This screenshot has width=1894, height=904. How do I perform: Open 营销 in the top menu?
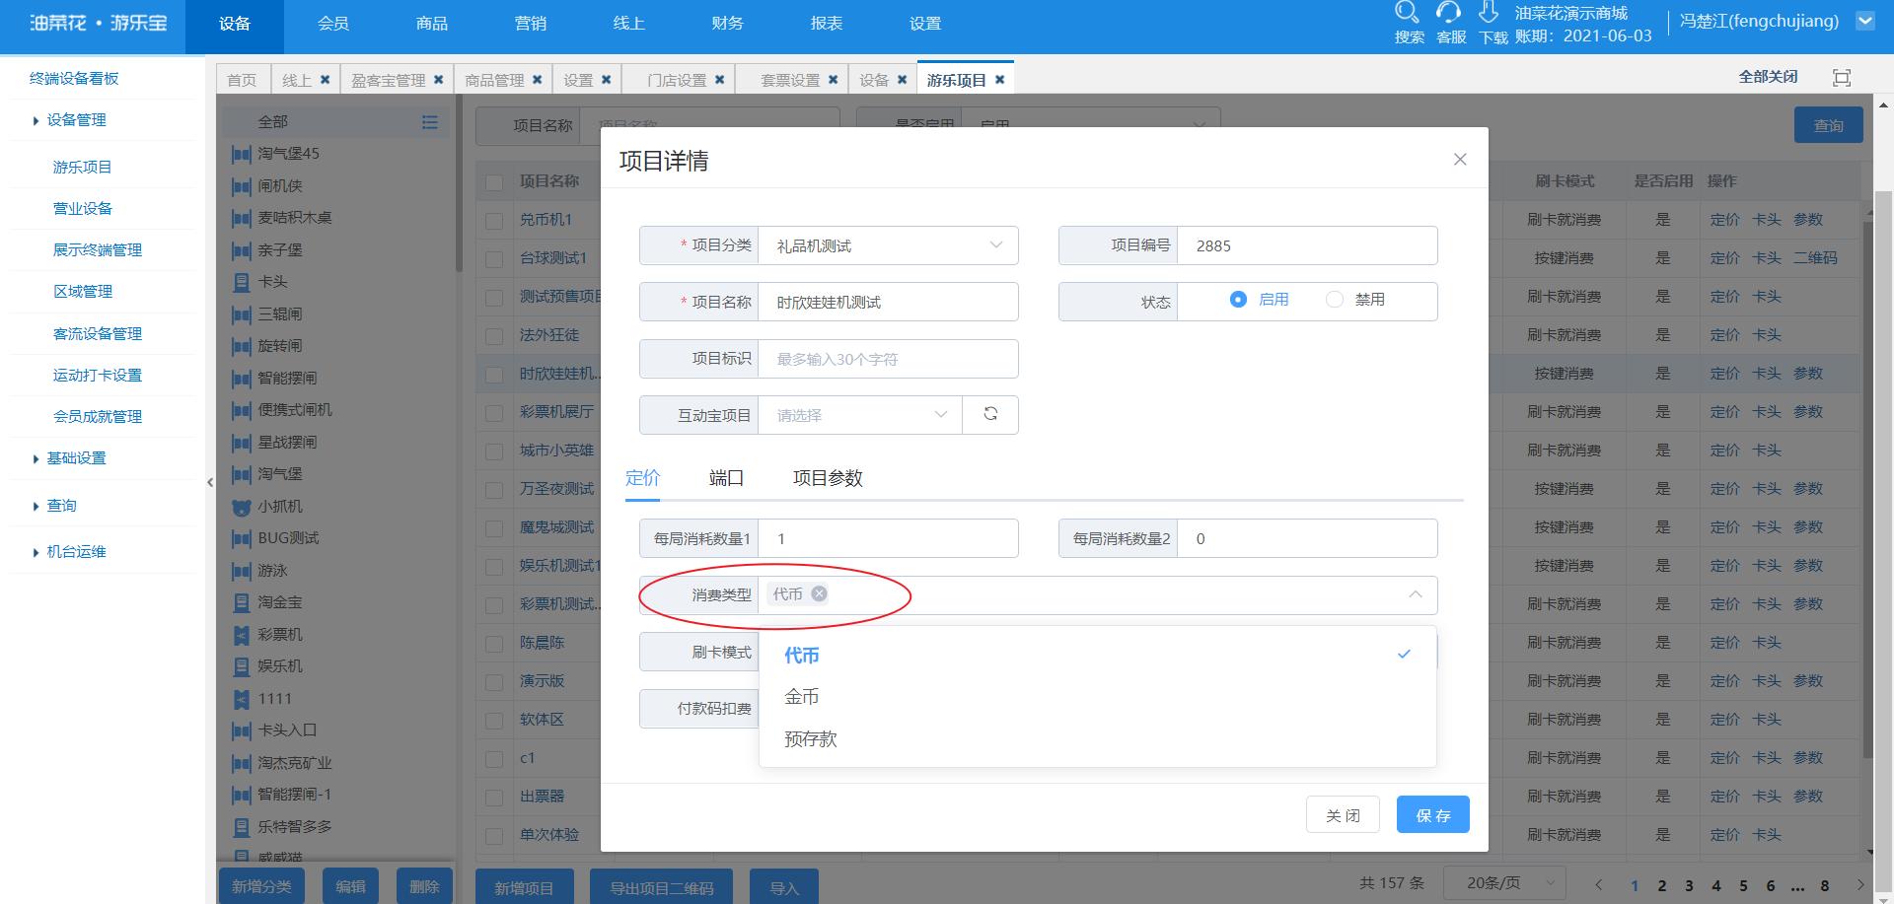[531, 24]
